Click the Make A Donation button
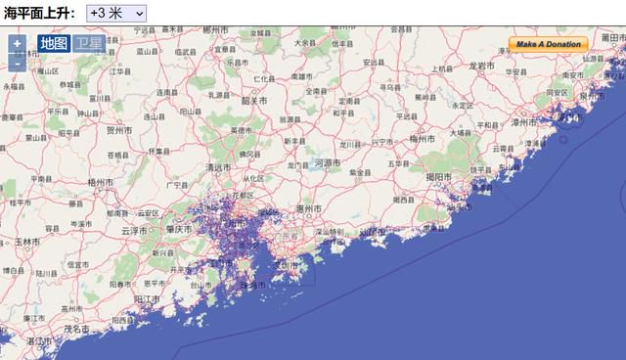The height and width of the screenshot is (360, 626). [549, 44]
